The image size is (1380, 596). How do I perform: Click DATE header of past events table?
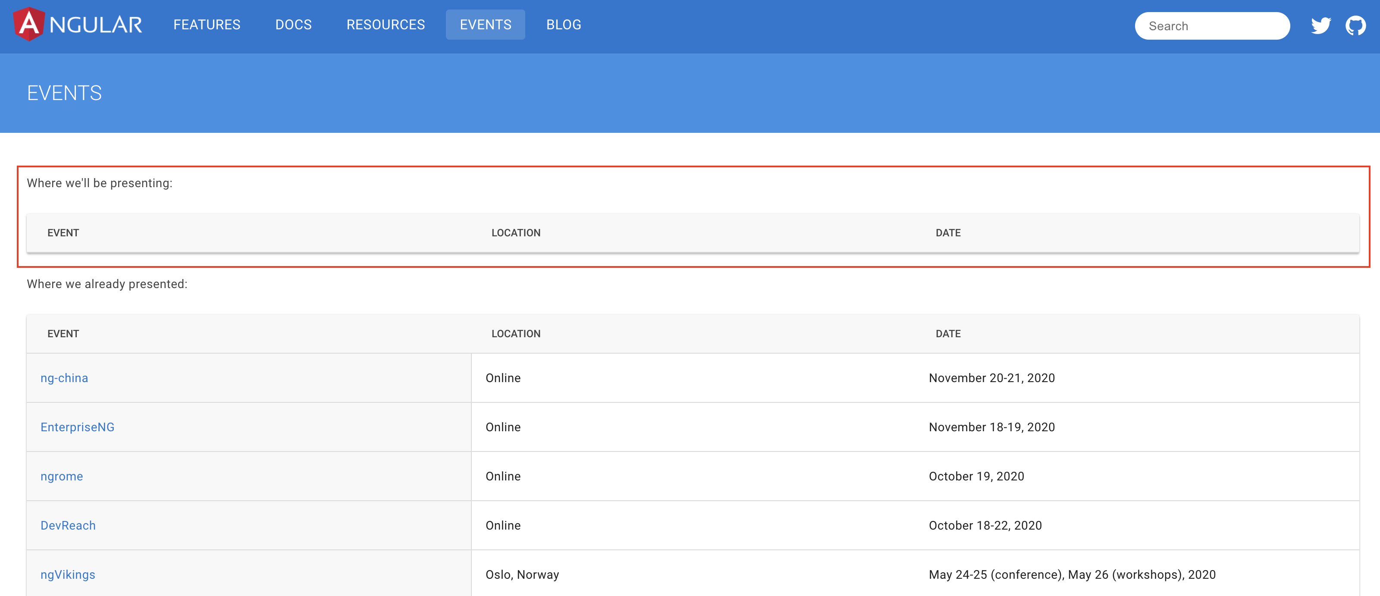[x=948, y=334]
